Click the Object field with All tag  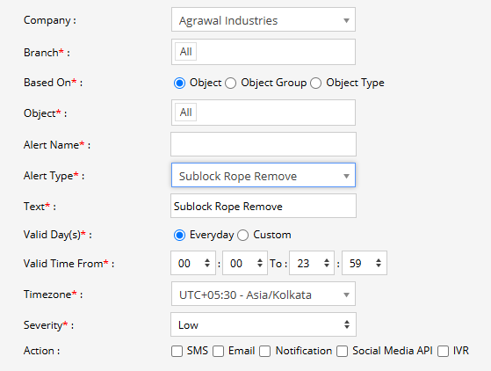(263, 113)
